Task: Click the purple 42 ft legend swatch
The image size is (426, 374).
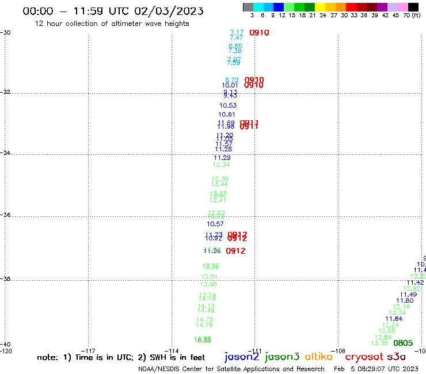Action: [382, 7]
